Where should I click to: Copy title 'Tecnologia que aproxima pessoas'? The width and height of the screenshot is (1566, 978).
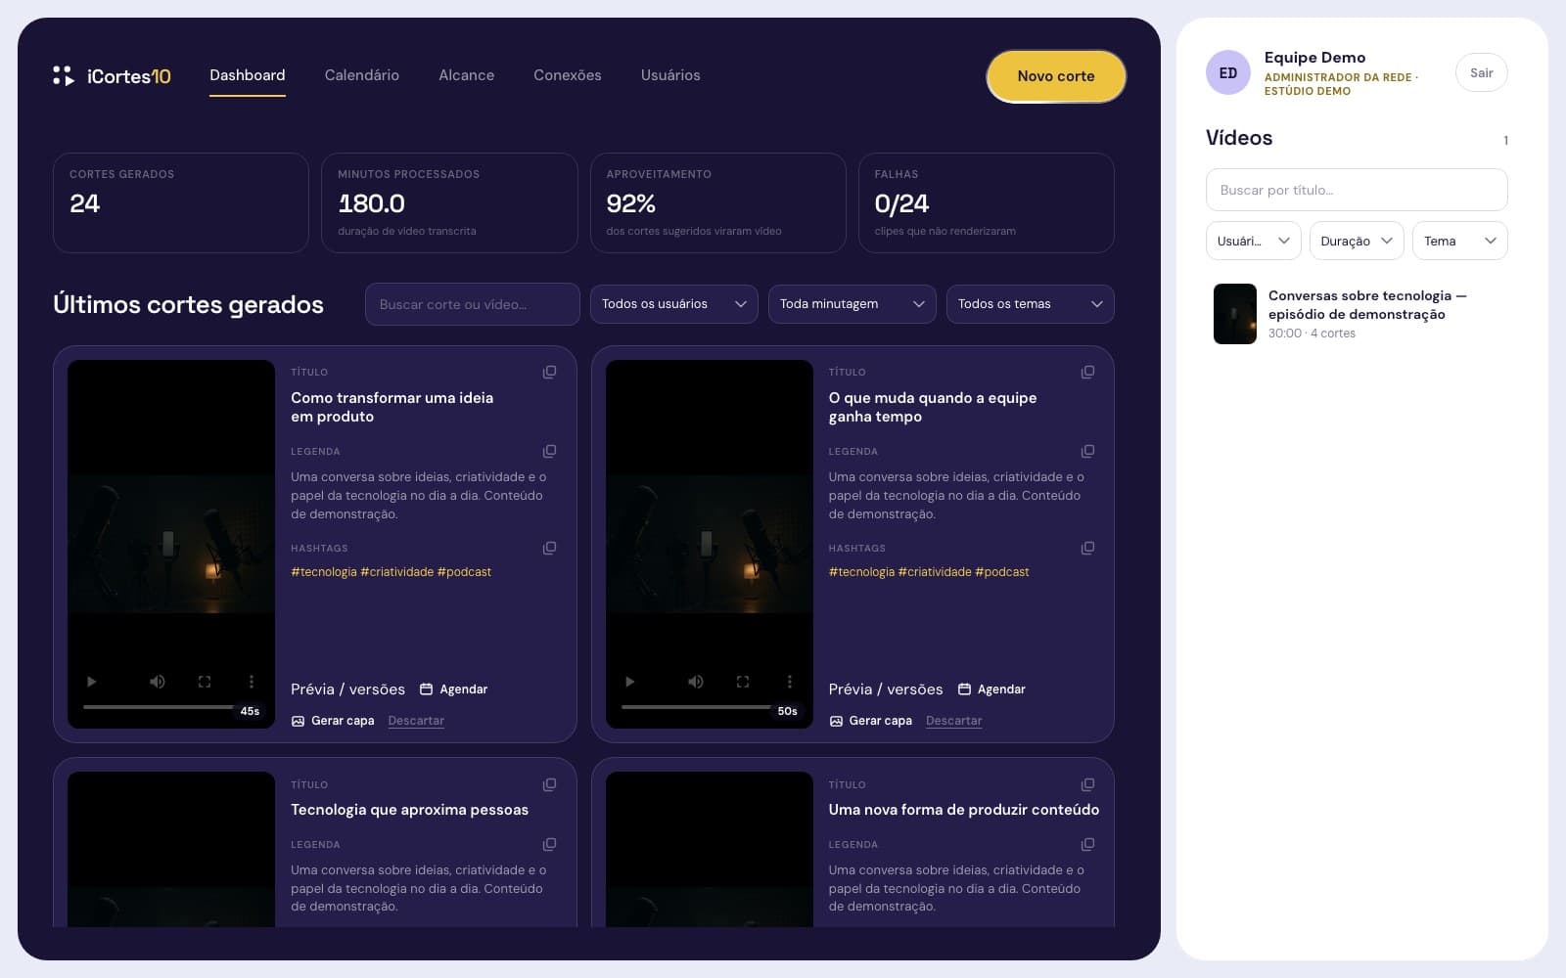coord(550,784)
